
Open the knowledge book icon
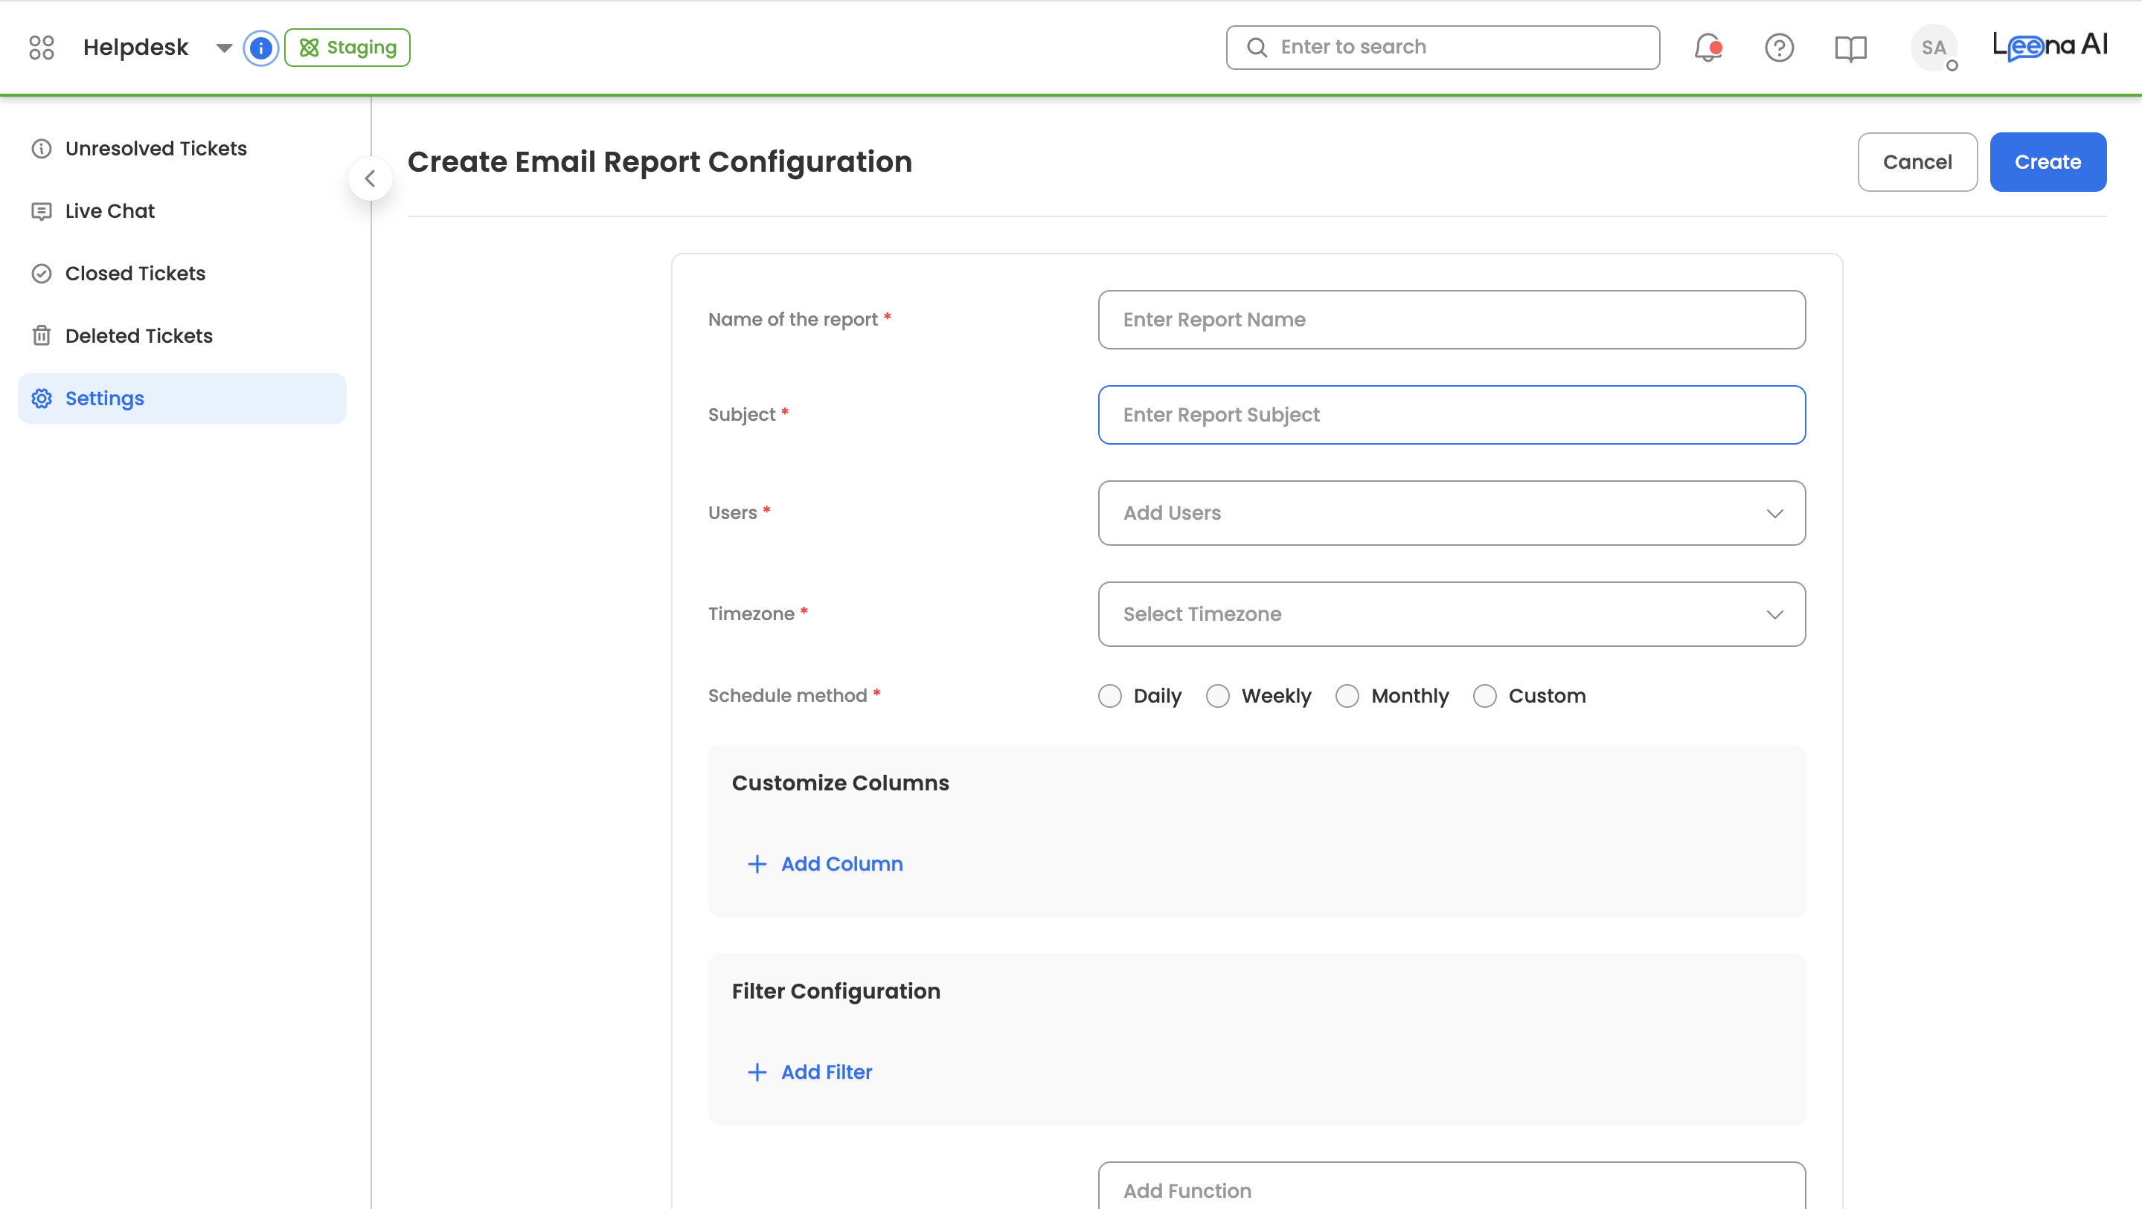1850,48
